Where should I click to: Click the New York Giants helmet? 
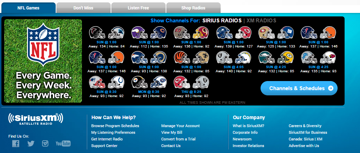286,33
